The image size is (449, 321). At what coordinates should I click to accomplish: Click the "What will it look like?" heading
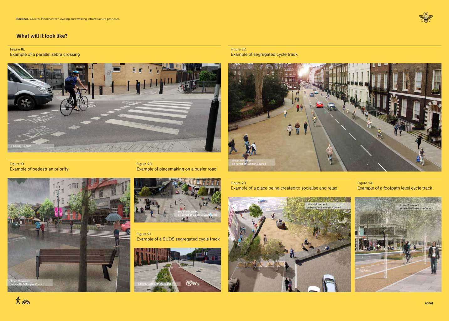coord(42,36)
